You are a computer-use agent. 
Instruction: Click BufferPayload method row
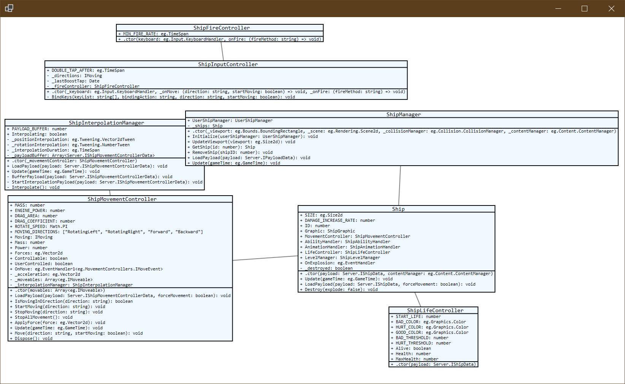89,177
